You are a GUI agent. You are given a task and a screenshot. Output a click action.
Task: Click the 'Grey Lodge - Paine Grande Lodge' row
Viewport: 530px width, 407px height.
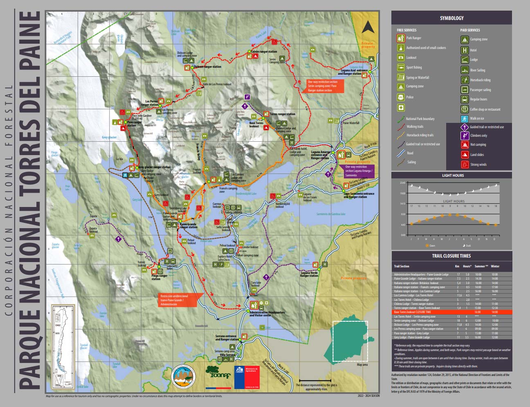tap(452, 337)
